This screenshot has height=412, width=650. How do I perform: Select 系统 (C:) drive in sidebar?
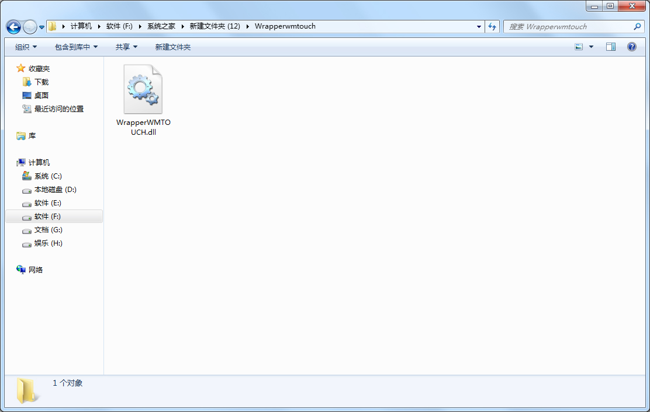(x=48, y=176)
